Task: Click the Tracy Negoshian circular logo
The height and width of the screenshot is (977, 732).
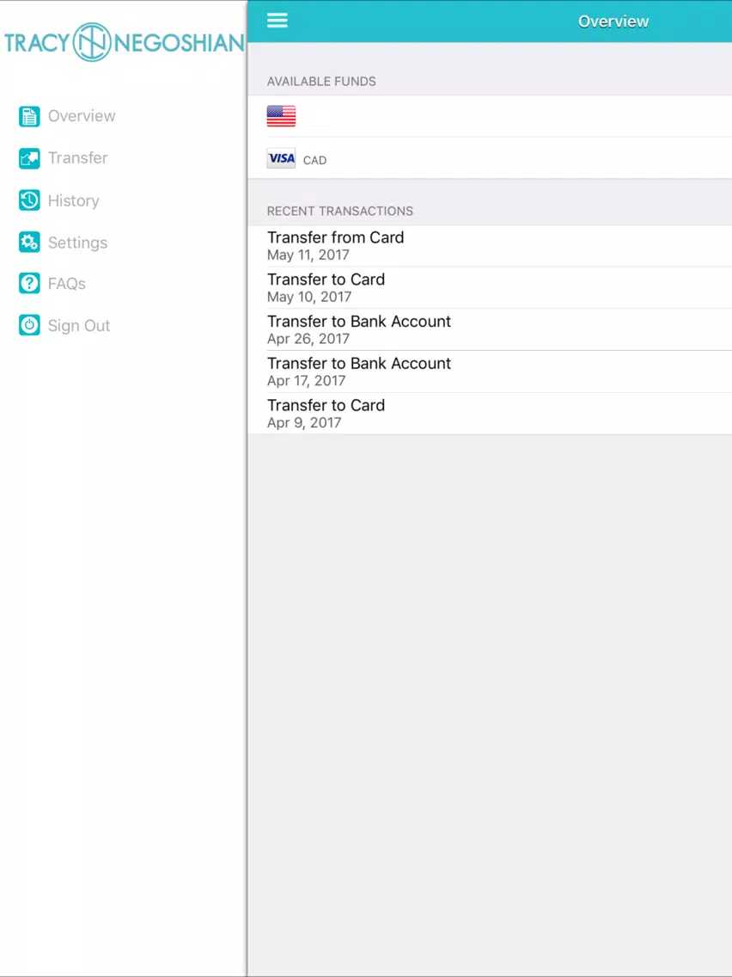Action: tap(92, 42)
